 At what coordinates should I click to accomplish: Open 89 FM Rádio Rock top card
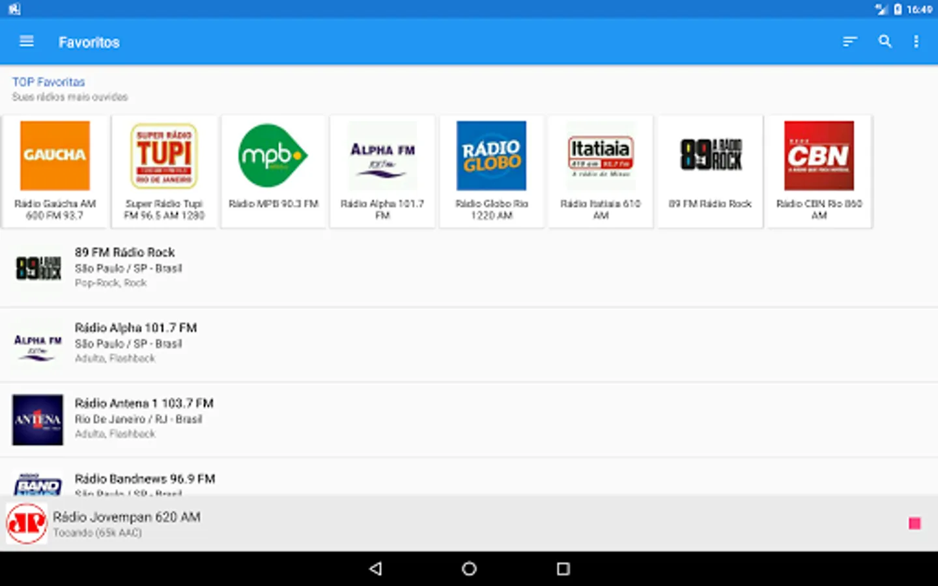click(x=710, y=172)
